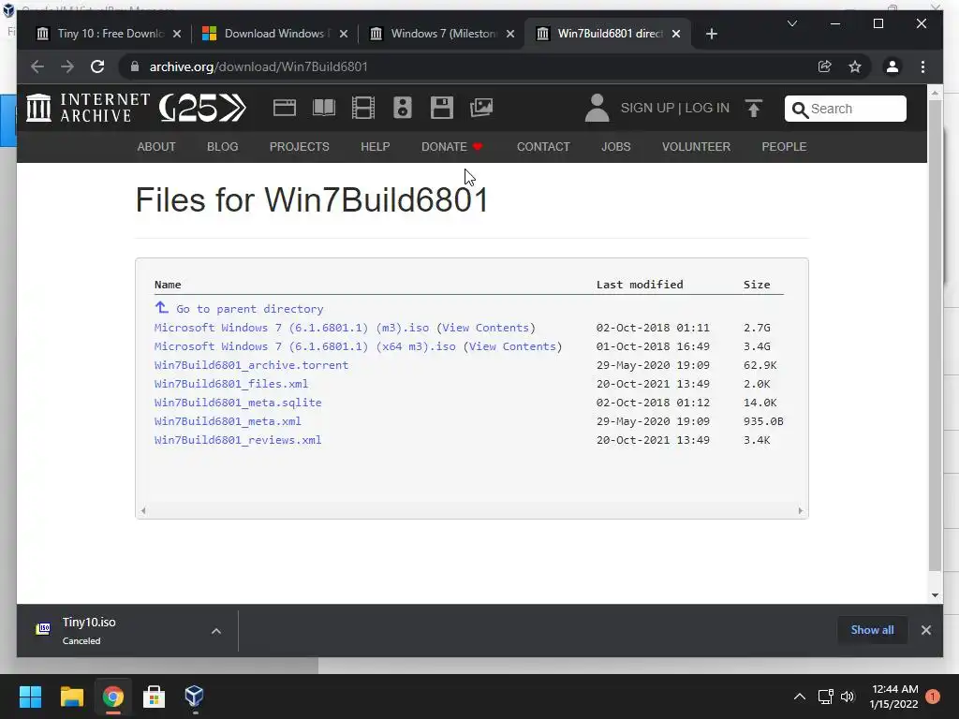Click Show all downloads button
Image resolution: width=959 pixels, height=719 pixels.
coord(872,630)
